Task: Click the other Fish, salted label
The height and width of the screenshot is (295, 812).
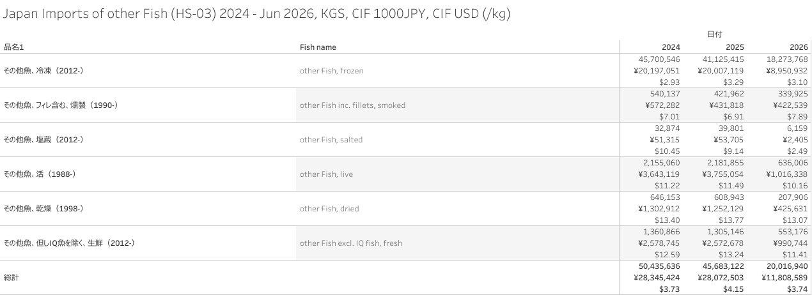Action: click(x=331, y=140)
